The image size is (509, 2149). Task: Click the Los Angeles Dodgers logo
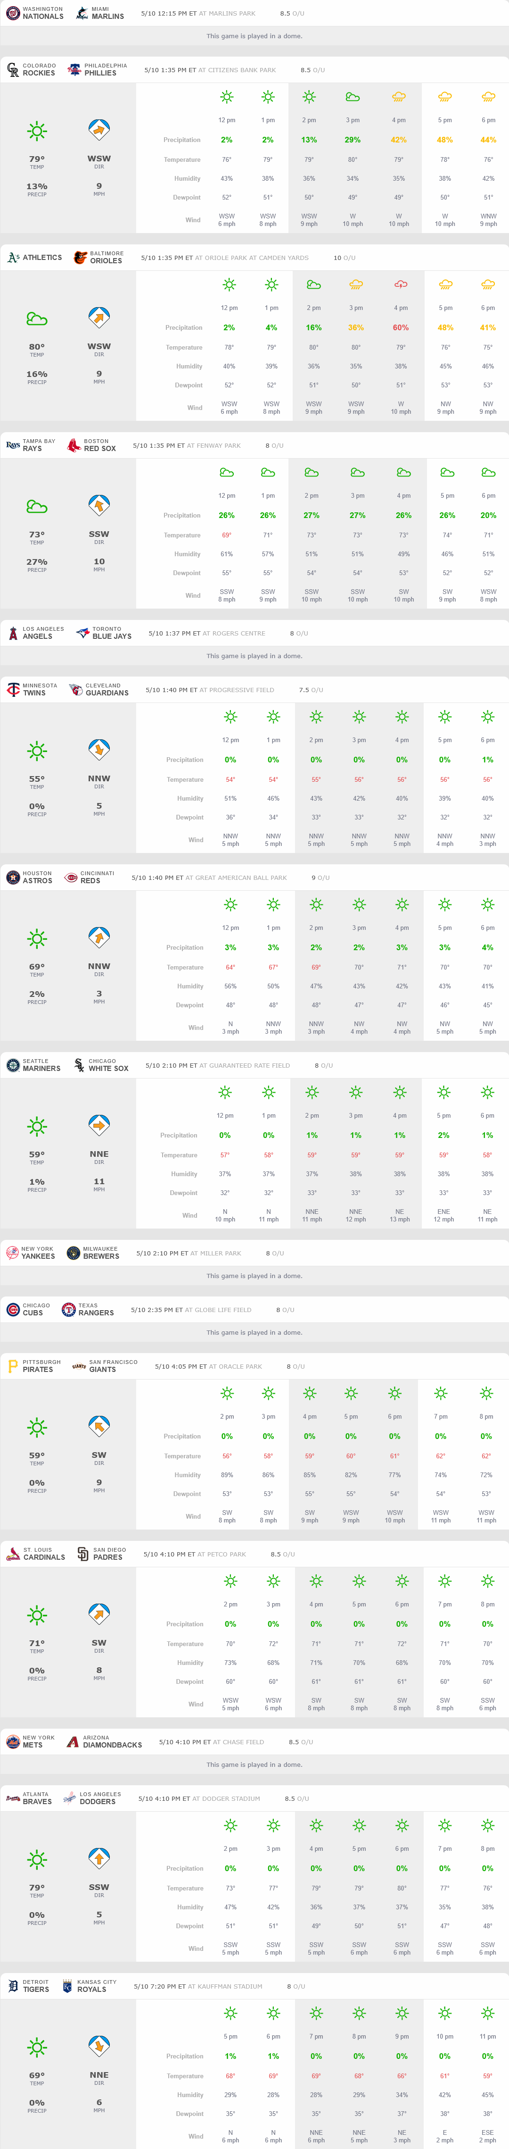coord(70,1798)
